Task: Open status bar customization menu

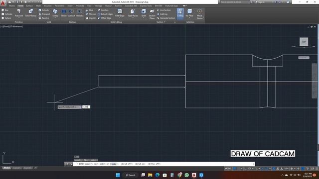Action: tap(317, 169)
